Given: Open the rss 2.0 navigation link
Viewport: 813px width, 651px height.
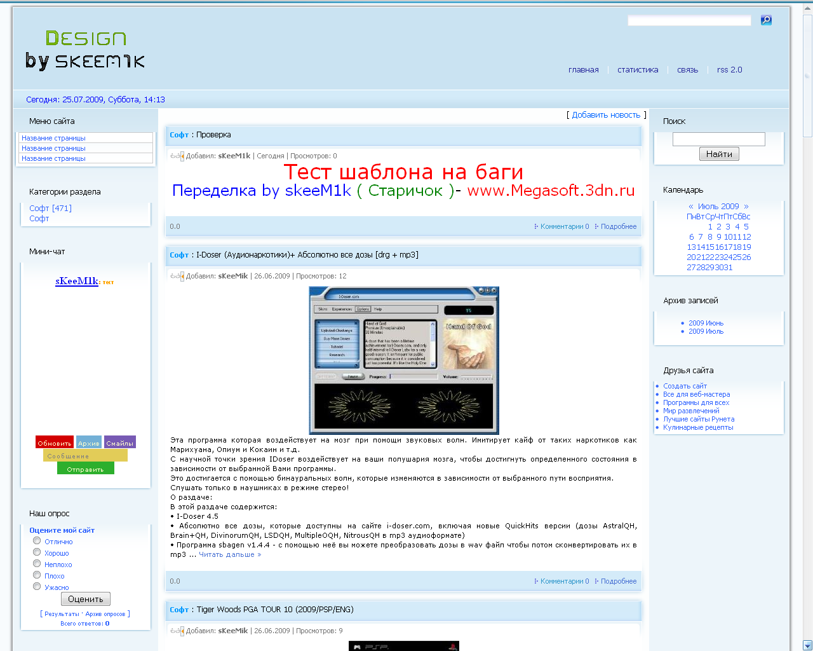Looking at the screenshot, I should (729, 70).
